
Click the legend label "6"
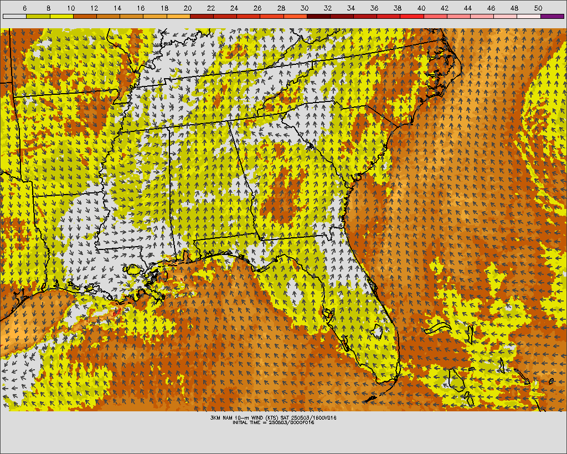(x=24, y=8)
